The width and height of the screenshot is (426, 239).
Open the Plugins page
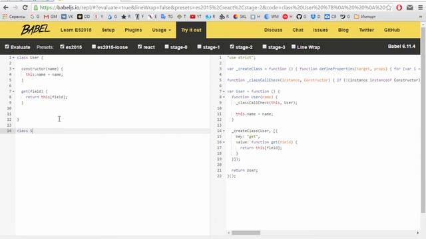point(133,30)
